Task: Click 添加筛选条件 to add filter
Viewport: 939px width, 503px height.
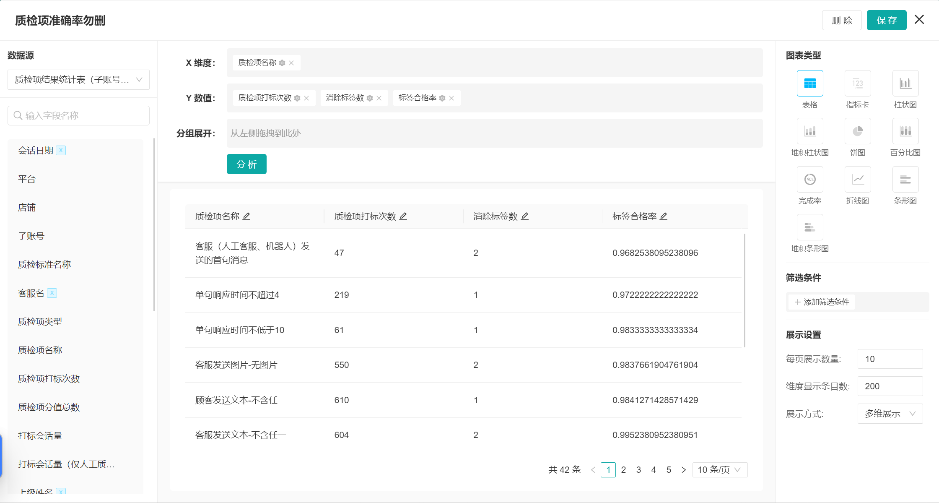Action: [x=822, y=302]
